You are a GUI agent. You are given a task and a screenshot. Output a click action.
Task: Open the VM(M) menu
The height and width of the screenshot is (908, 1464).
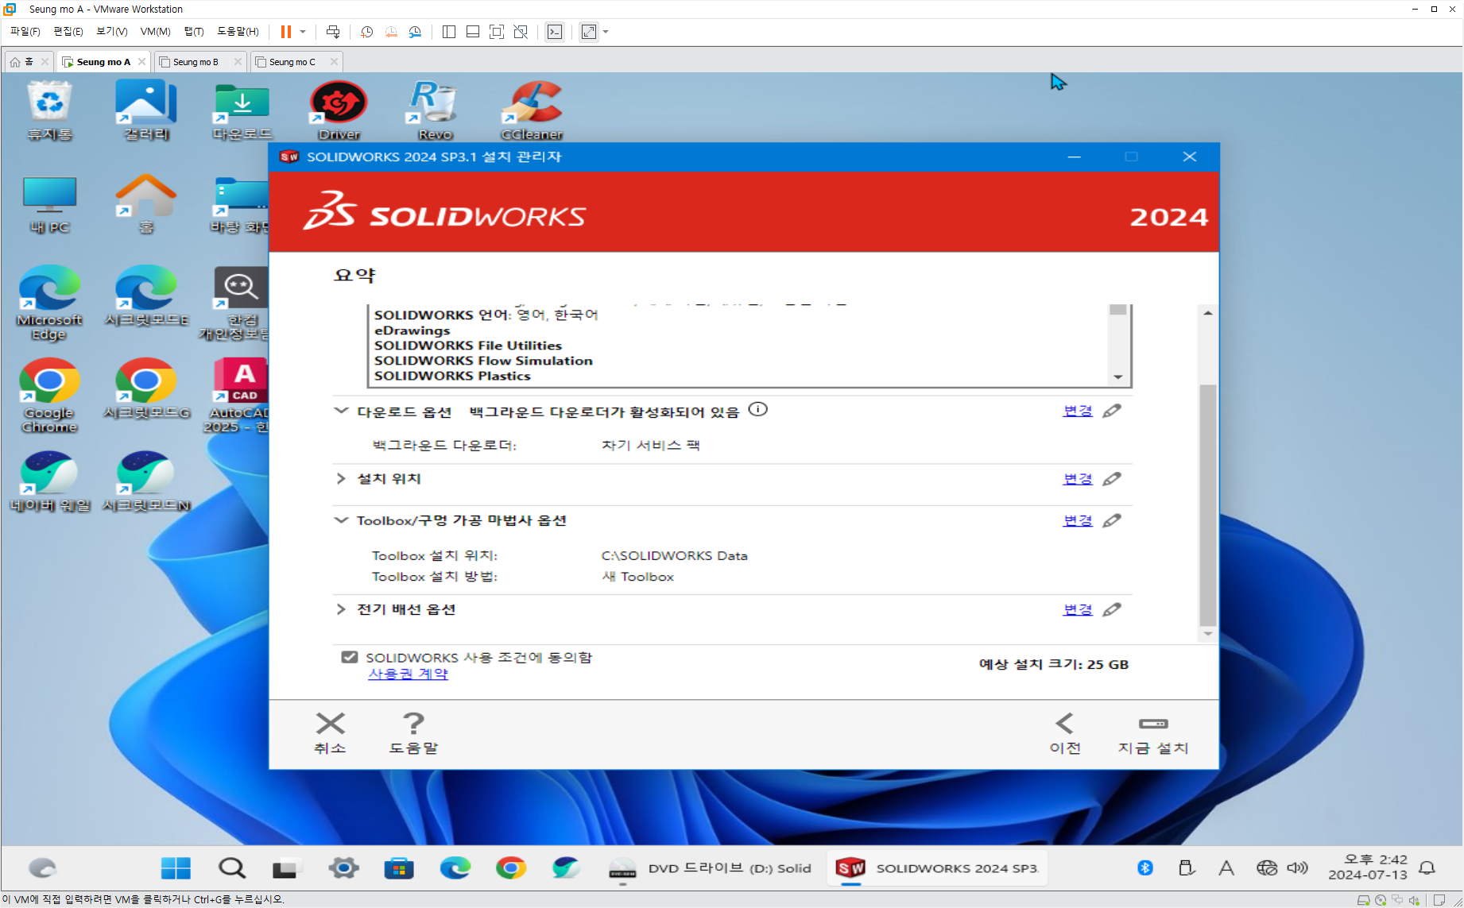pyautogui.click(x=155, y=32)
